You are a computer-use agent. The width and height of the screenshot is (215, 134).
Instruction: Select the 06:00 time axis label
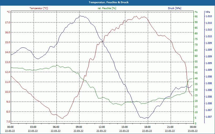56,127
